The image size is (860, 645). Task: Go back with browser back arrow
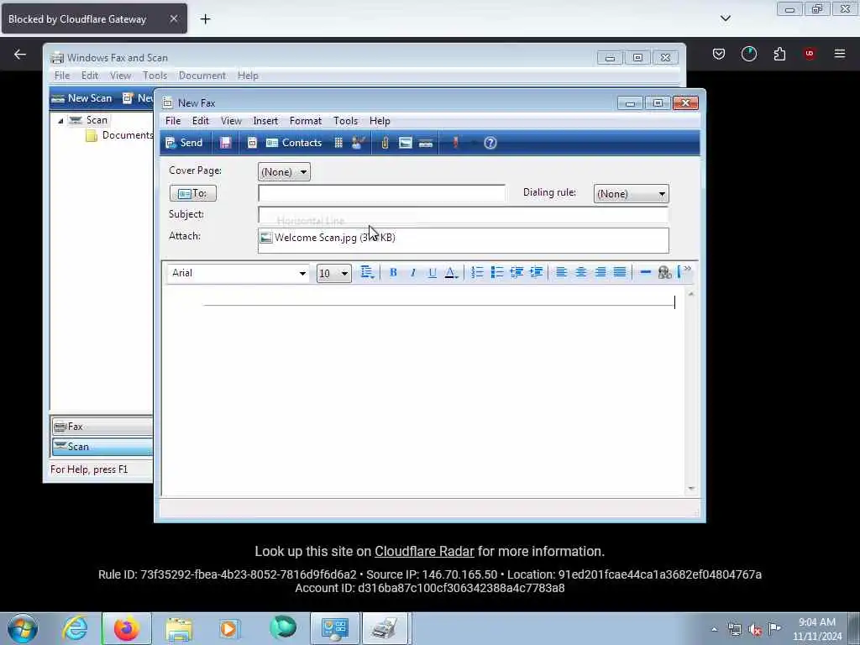point(20,54)
